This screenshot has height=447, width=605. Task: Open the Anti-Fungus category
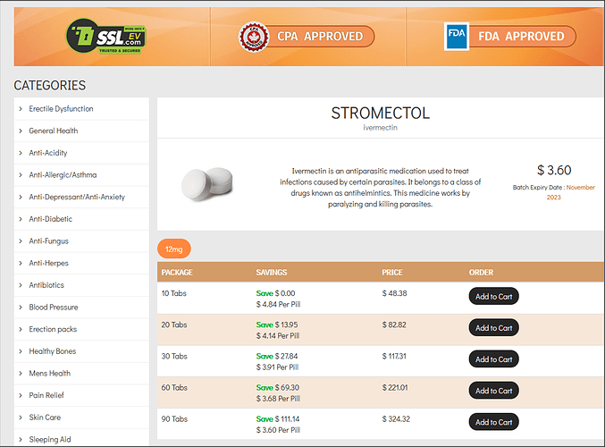point(48,240)
